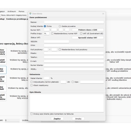Click the Ustawienia section heading
Viewport: 131px width, 131px height.
click(35, 74)
